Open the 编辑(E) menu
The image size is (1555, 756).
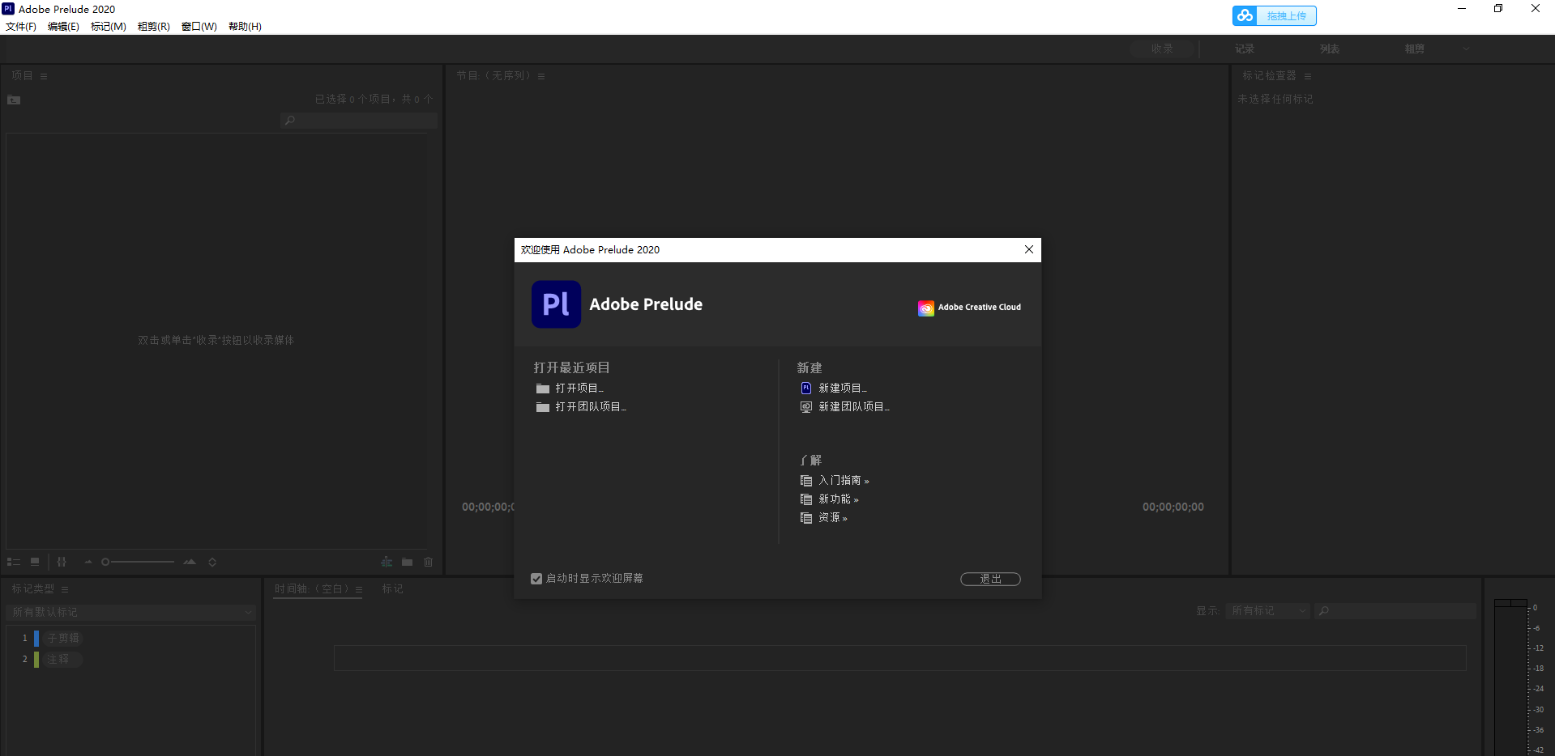63,27
